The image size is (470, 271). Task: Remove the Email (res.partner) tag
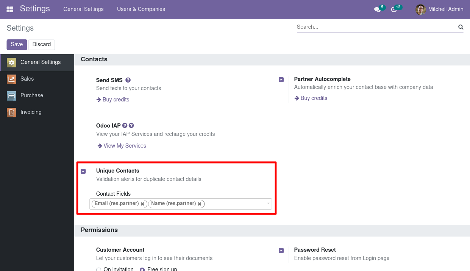click(142, 204)
